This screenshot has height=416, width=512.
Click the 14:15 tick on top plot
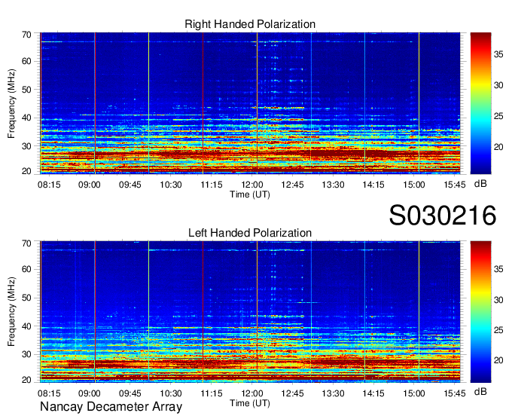pos(373,185)
